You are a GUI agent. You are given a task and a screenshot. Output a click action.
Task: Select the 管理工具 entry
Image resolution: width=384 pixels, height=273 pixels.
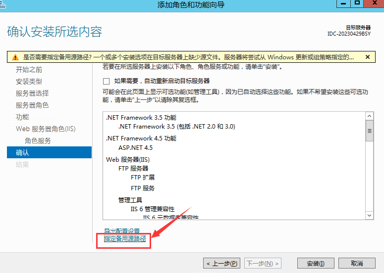pyautogui.click(x=130, y=200)
